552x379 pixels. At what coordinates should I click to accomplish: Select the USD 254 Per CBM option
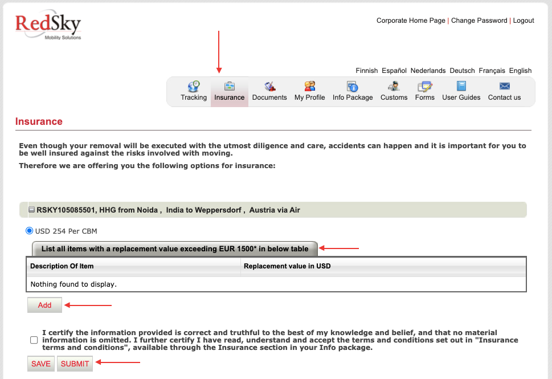(29, 231)
